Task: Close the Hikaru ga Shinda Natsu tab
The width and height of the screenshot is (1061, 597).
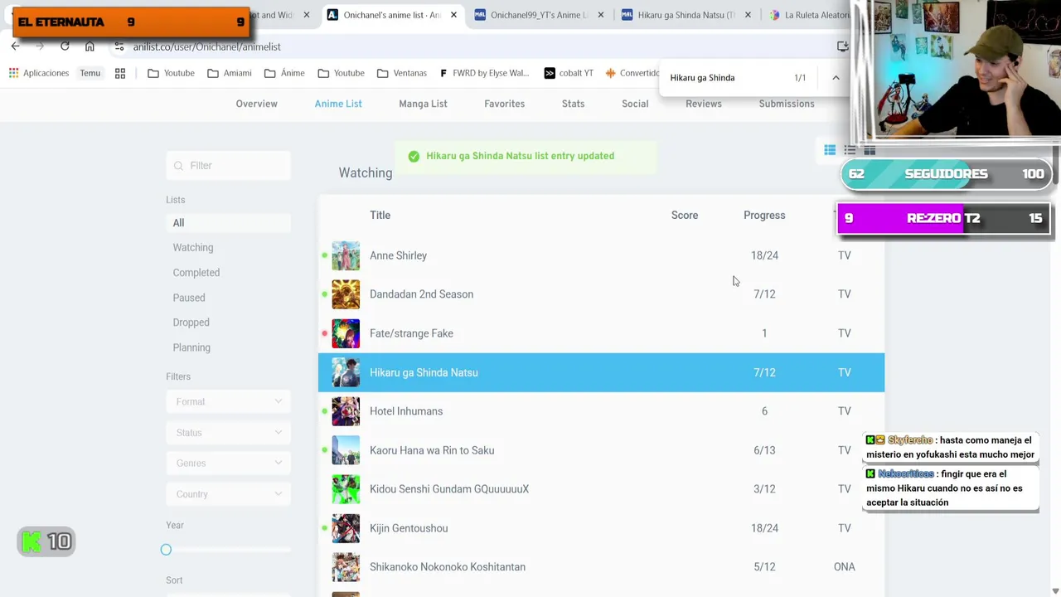Action: tap(749, 15)
